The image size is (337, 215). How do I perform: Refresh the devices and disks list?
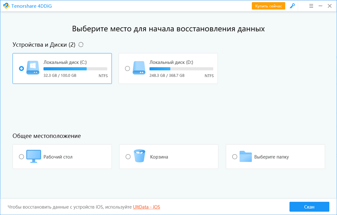(x=81, y=44)
